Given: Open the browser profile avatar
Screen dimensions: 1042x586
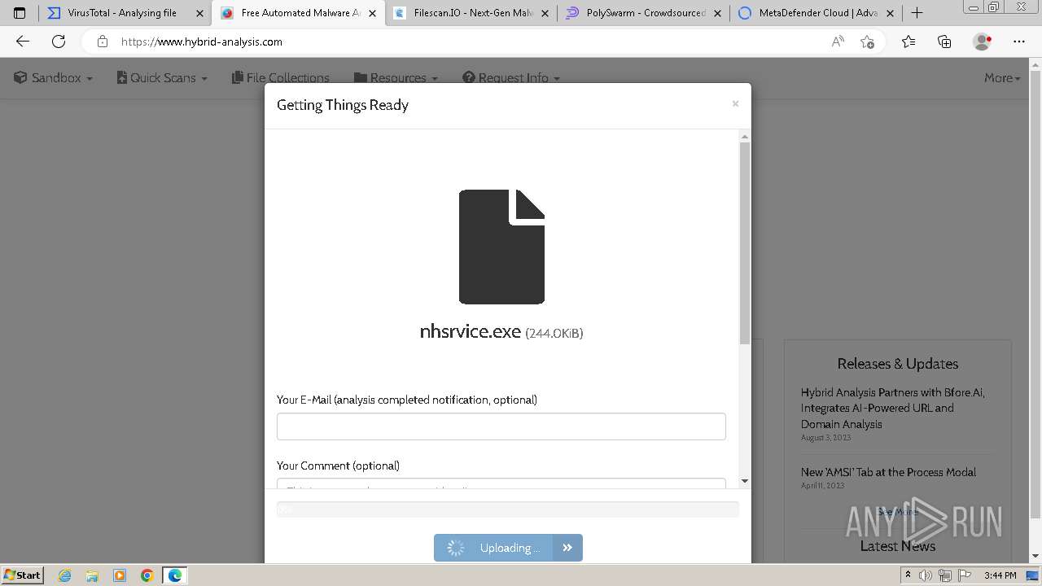Looking at the screenshot, I should click(x=982, y=42).
